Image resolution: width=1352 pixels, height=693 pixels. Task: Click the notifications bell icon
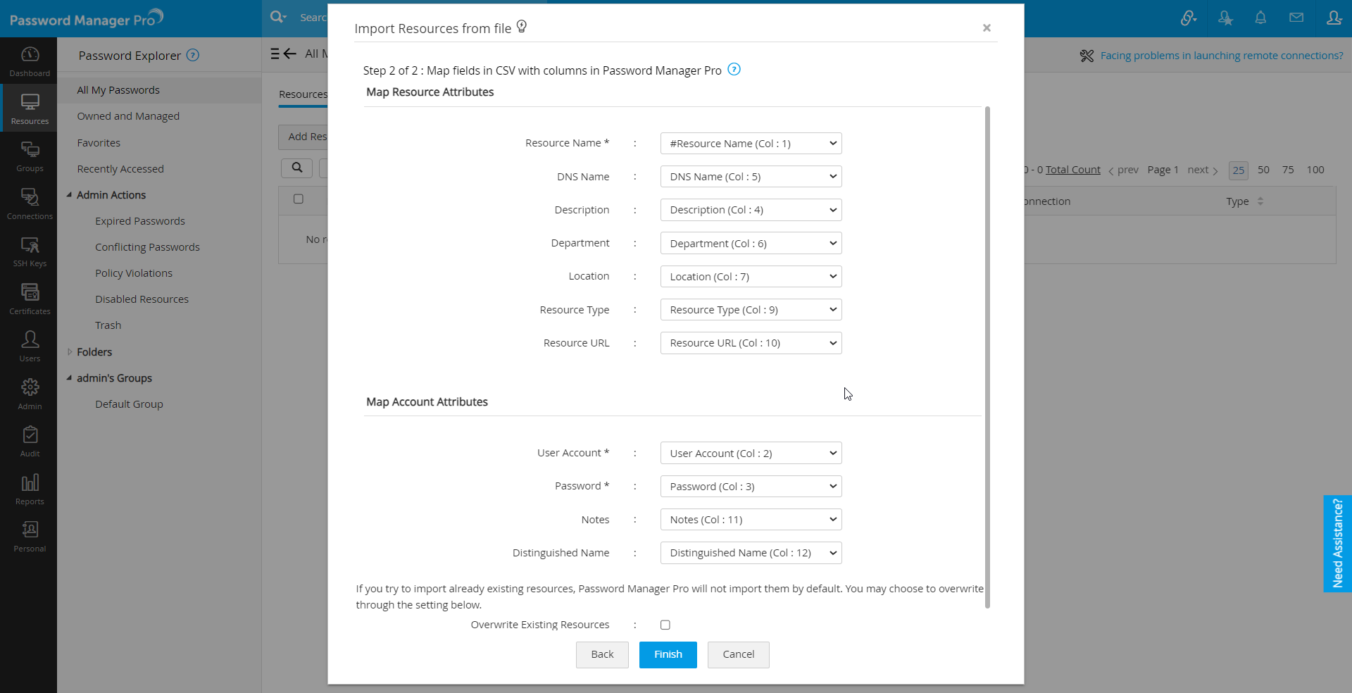1260,18
